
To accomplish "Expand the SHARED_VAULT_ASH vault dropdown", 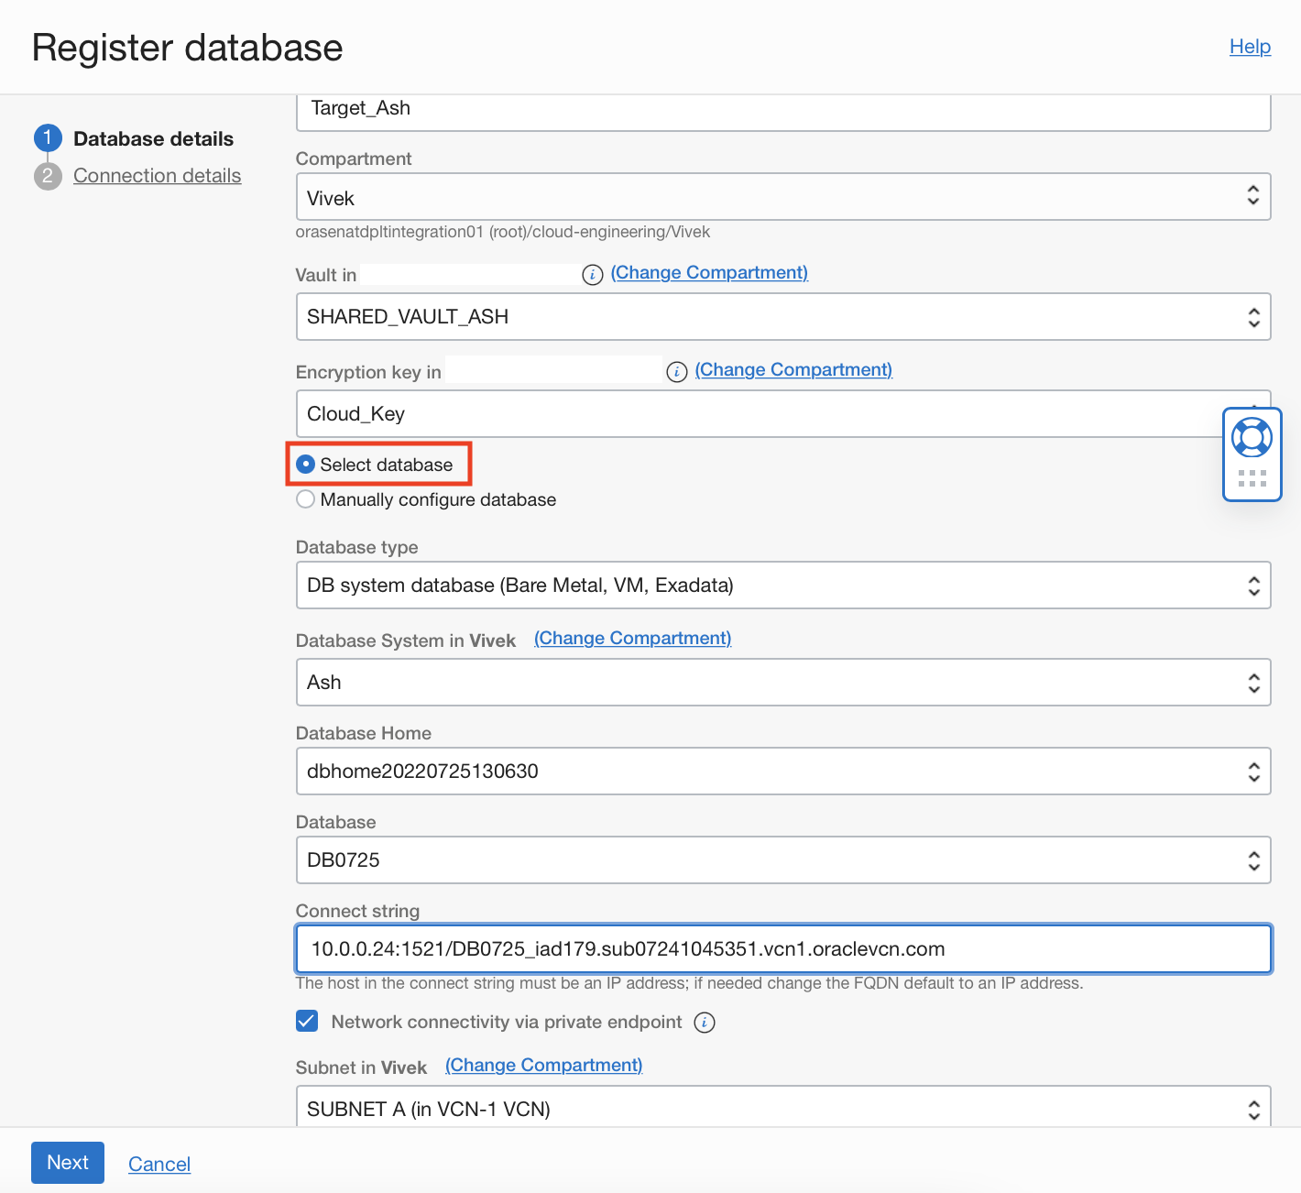I will [782, 316].
